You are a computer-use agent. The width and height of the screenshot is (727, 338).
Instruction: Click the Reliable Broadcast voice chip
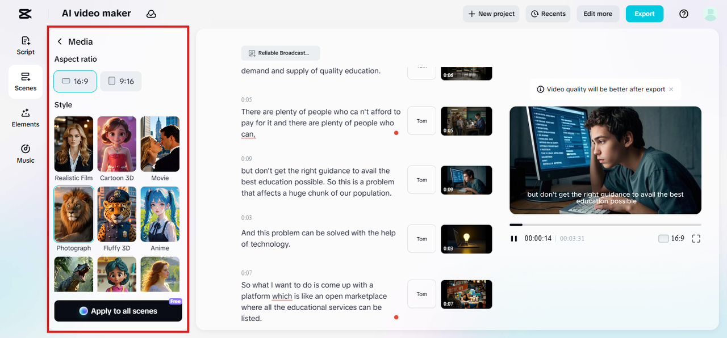pyautogui.click(x=281, y=53)
